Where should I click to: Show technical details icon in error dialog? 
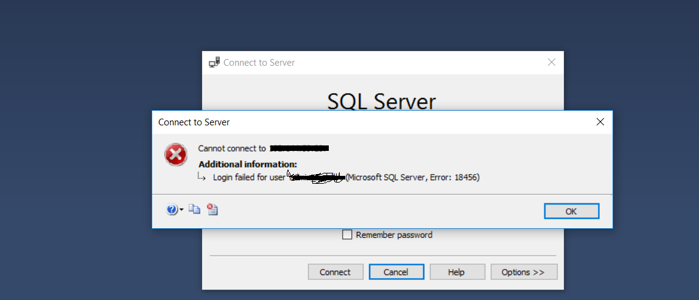[x=212, y=209]
